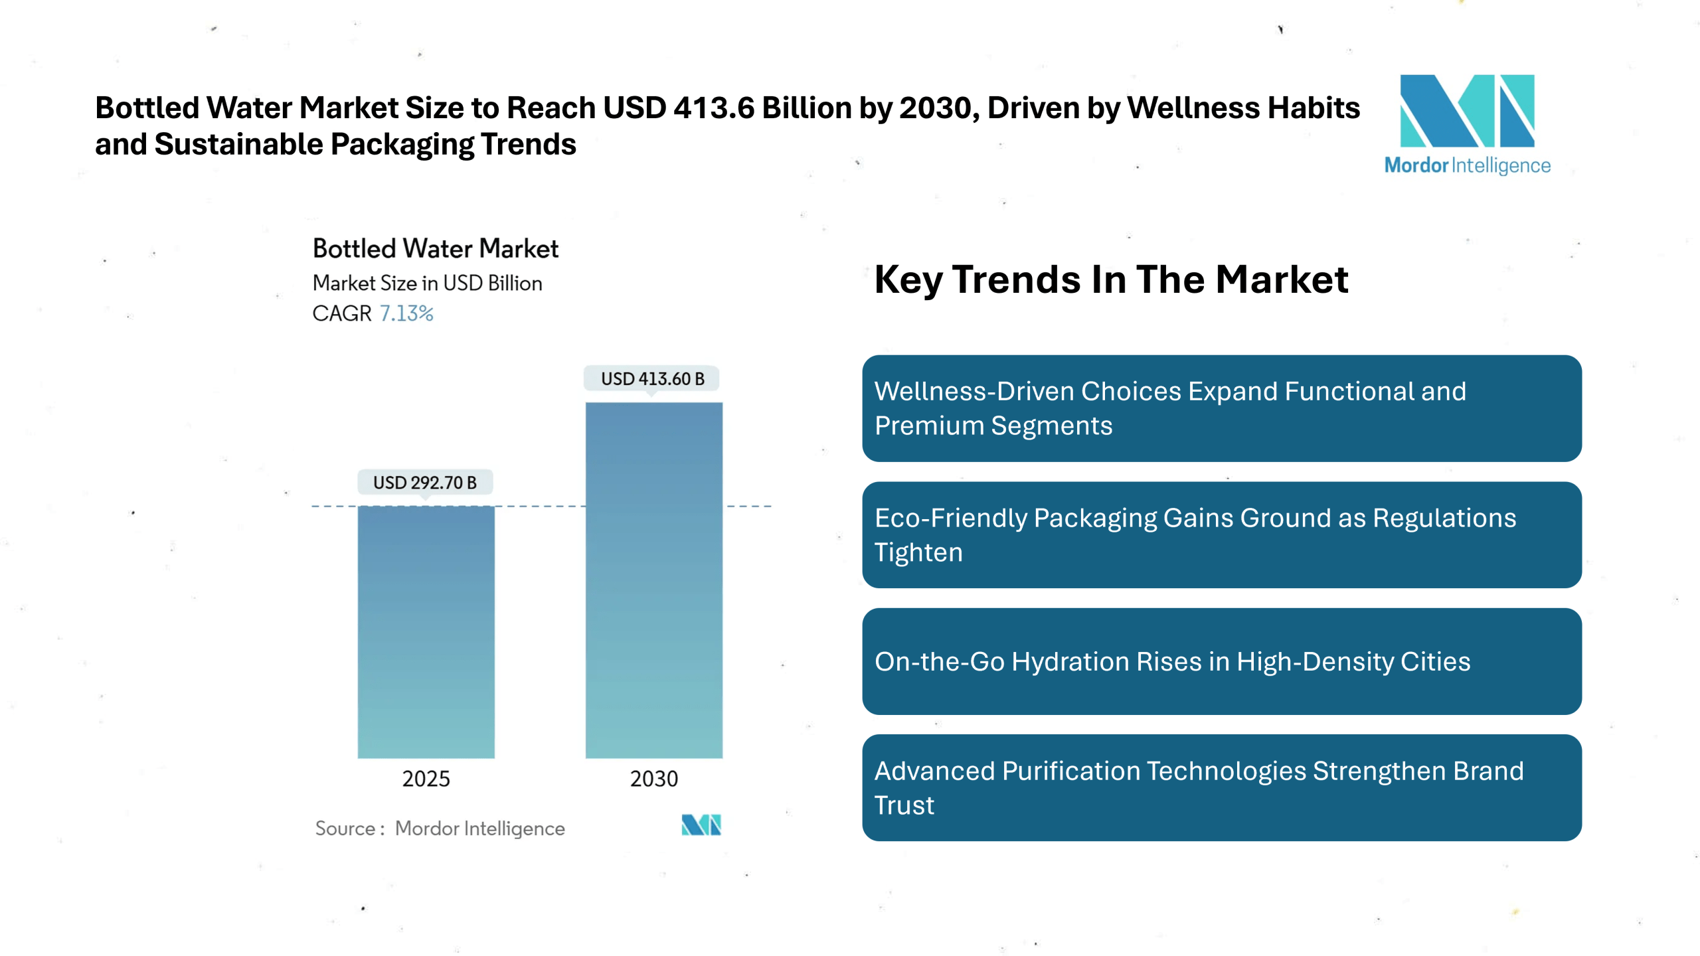Viewport: 1700px width, 956px height.
Task: Collapse the Bottled Water Market chart header
Action: pos(435,248)
